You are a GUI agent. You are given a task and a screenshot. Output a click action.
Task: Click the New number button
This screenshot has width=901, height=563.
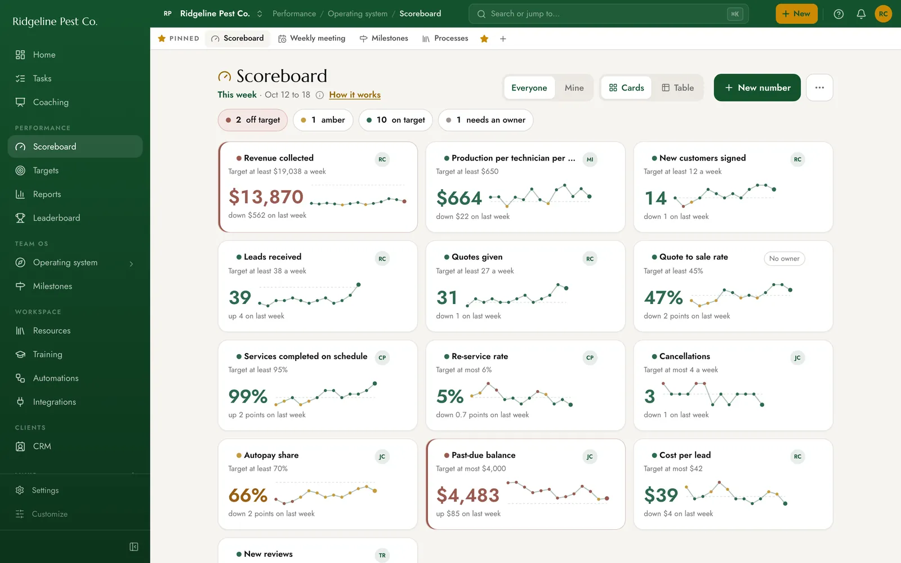pyautogui.click(x=757, y=88)
